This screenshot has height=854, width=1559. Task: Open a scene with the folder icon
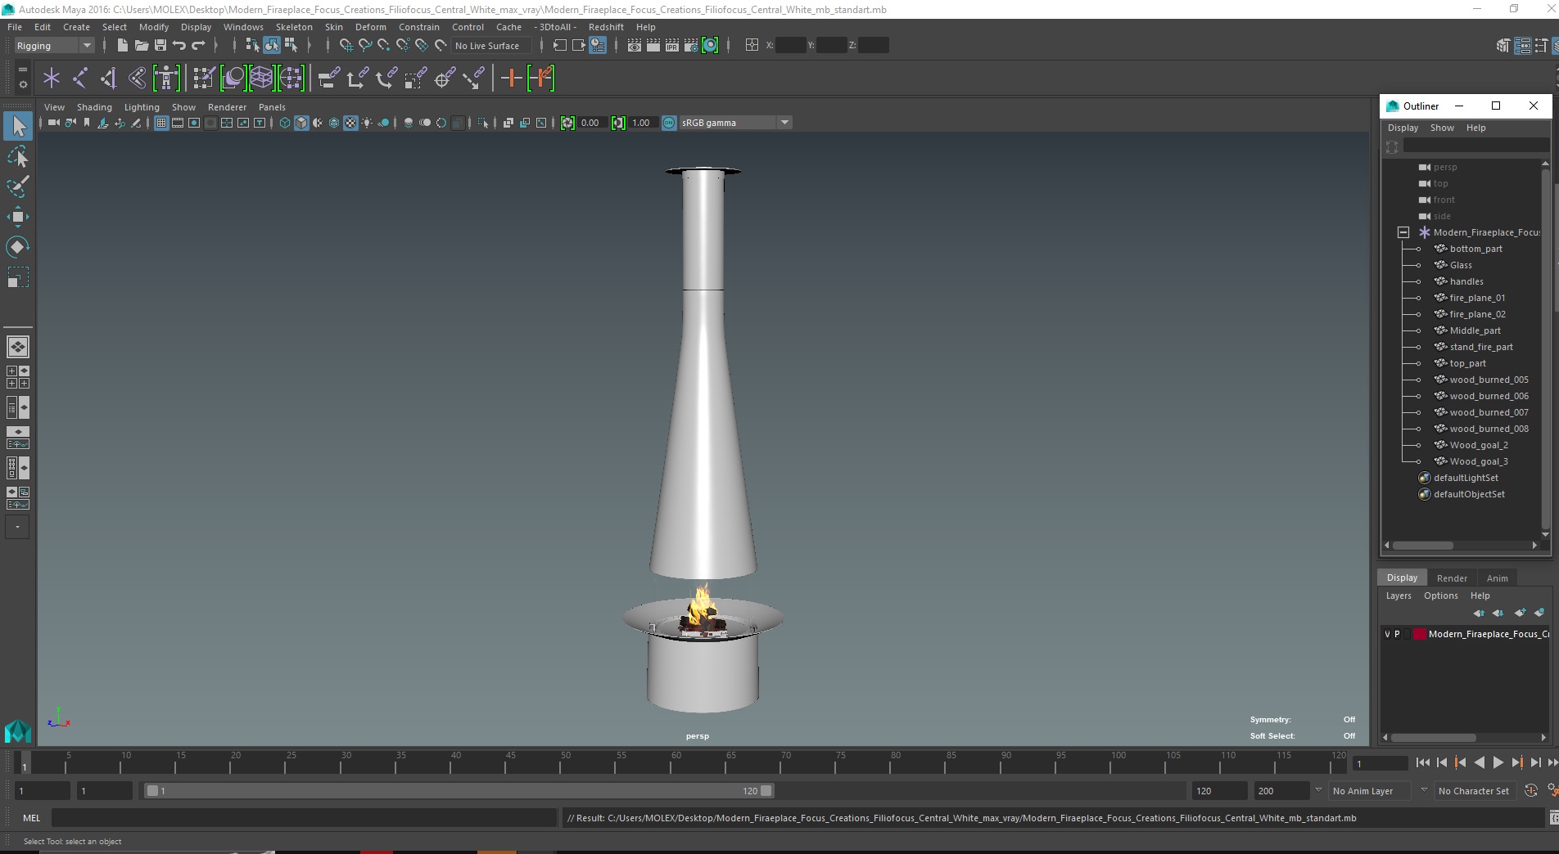pos(141,46)
